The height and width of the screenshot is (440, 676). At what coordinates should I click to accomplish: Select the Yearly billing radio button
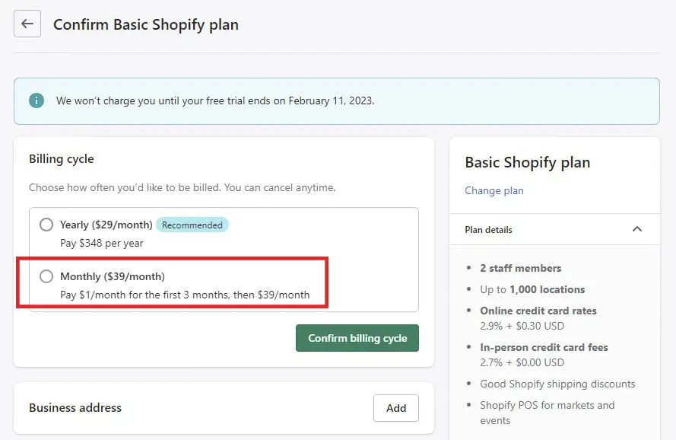click(x=46, y=225)
